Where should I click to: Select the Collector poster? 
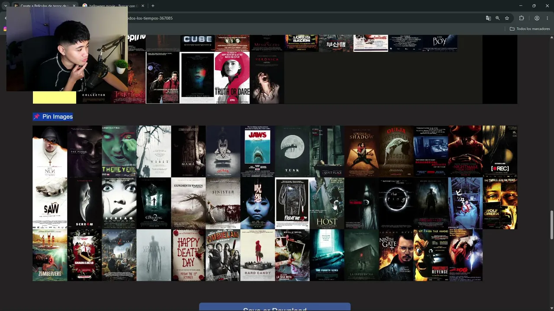coord(93,98)
